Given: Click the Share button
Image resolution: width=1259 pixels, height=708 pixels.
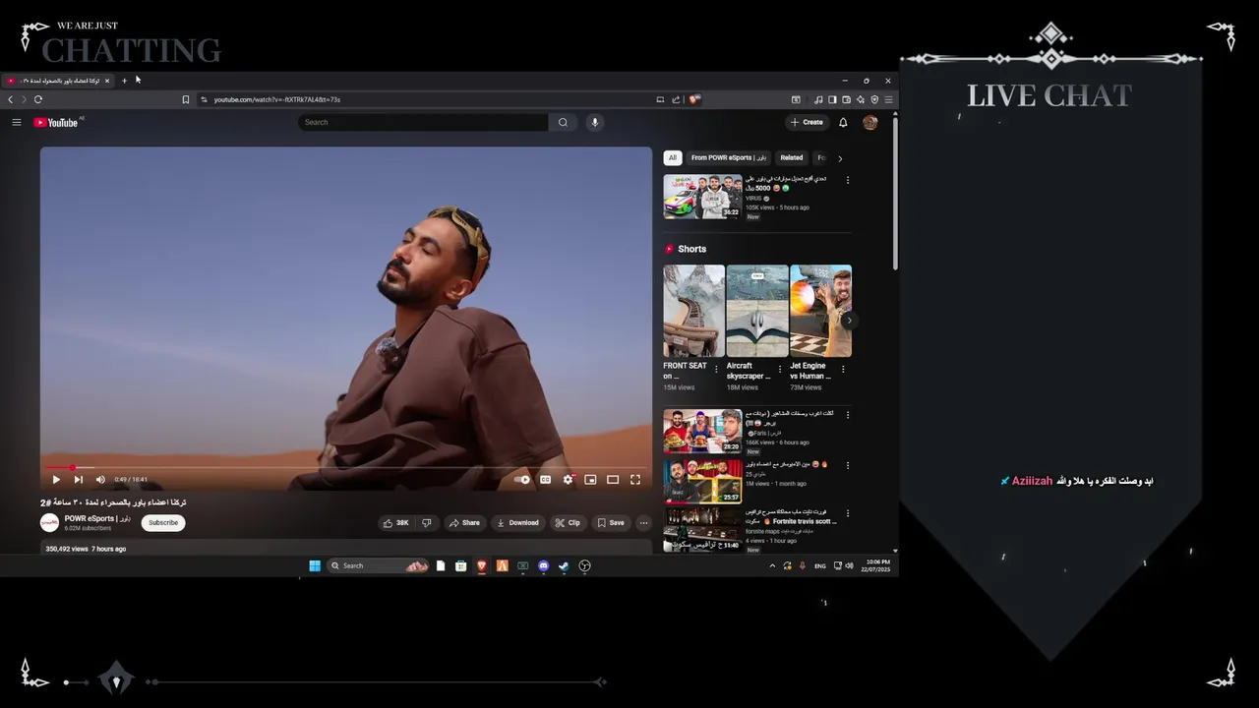Looking at the screenshot, I should [464, 523].
